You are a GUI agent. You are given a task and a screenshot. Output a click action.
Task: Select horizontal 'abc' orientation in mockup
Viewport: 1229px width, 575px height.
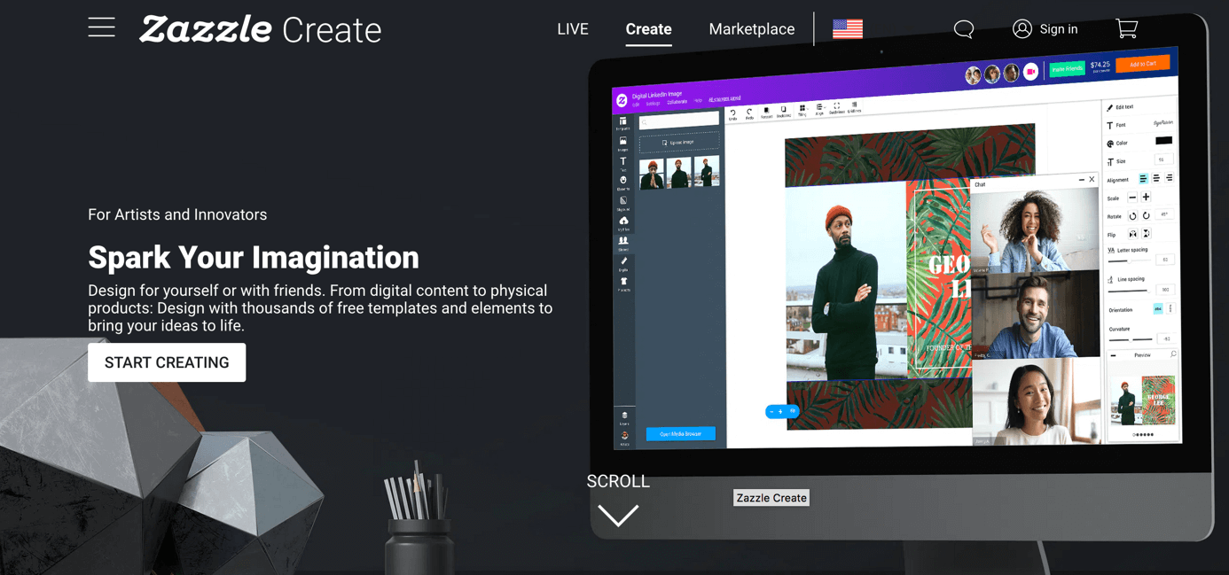[1158, 308]
